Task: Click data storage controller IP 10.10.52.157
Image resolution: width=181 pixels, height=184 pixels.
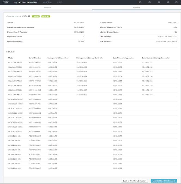Action: point(147,90)
